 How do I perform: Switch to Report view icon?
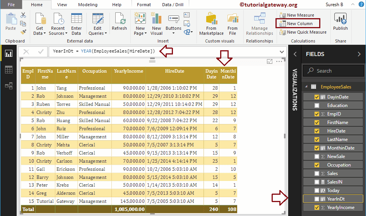click(9, 53)
